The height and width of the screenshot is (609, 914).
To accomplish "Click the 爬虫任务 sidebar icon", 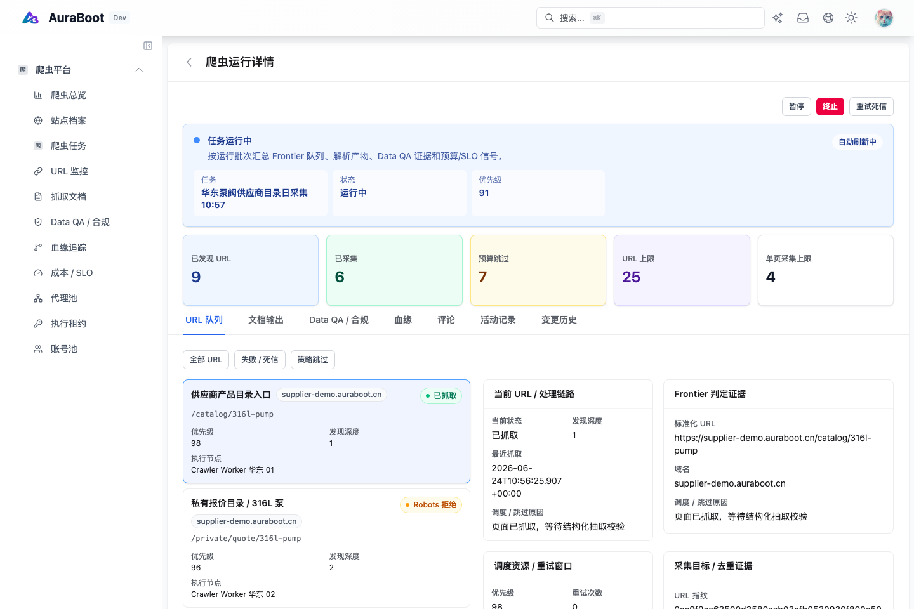I will click(x=38, y=146).
